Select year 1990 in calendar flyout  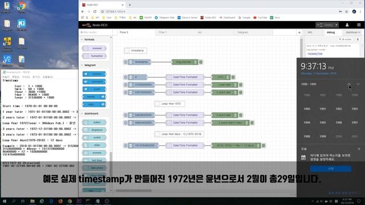(x=307, y=109)
